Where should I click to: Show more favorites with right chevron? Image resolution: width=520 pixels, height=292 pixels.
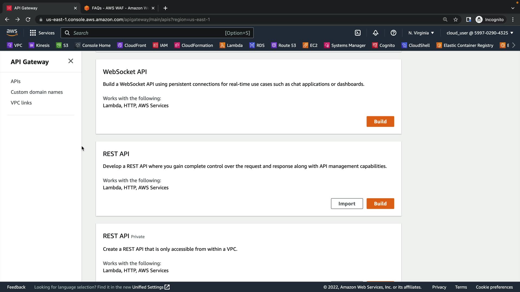click(513, 45)
